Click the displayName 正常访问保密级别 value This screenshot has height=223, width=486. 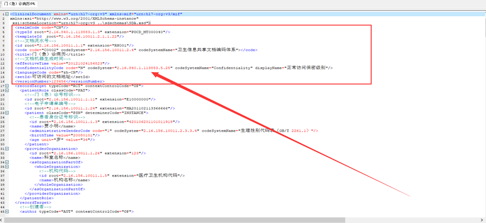coord(307,68)
